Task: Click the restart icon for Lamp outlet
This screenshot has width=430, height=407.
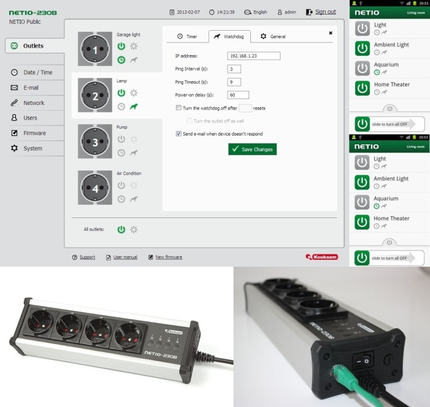Action: coord(134,93)
